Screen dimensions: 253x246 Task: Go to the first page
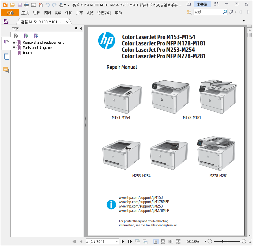(74, 241)
